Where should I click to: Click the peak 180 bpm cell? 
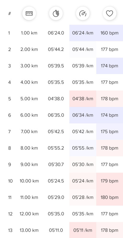pos(110,198)
